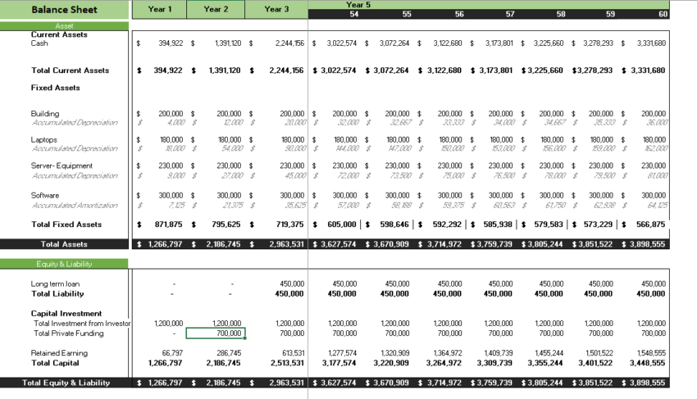This screenshot has width=697, height=399.
Task: Select the Total Fixed Assets label
Action: pos(66,224)
